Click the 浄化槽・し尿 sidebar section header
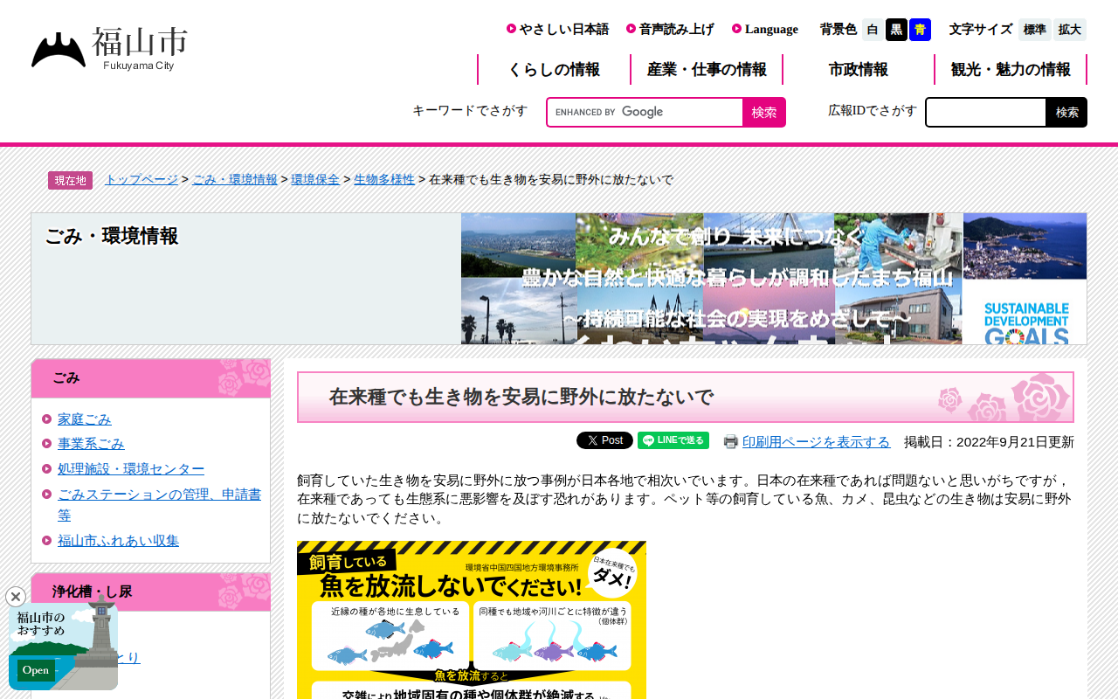1118x699 pixels. tap(150, 592)
